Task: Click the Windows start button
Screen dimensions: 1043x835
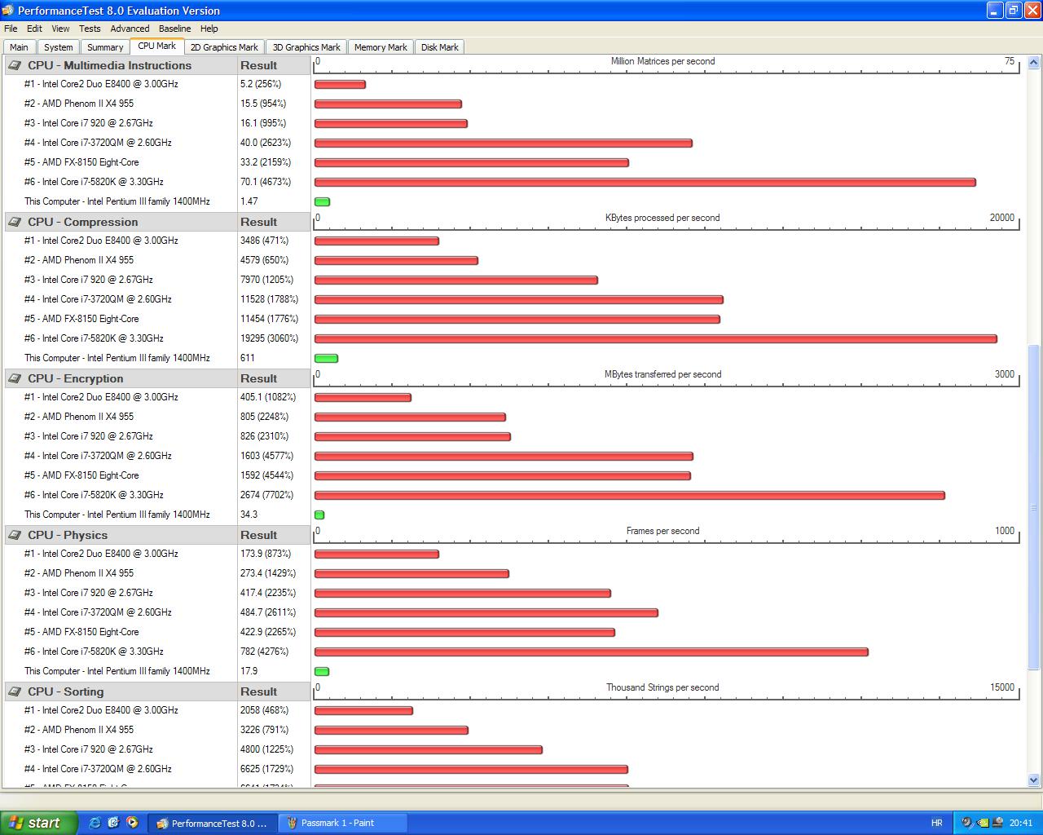Action: pyautogui.click(x=39, y=823)
